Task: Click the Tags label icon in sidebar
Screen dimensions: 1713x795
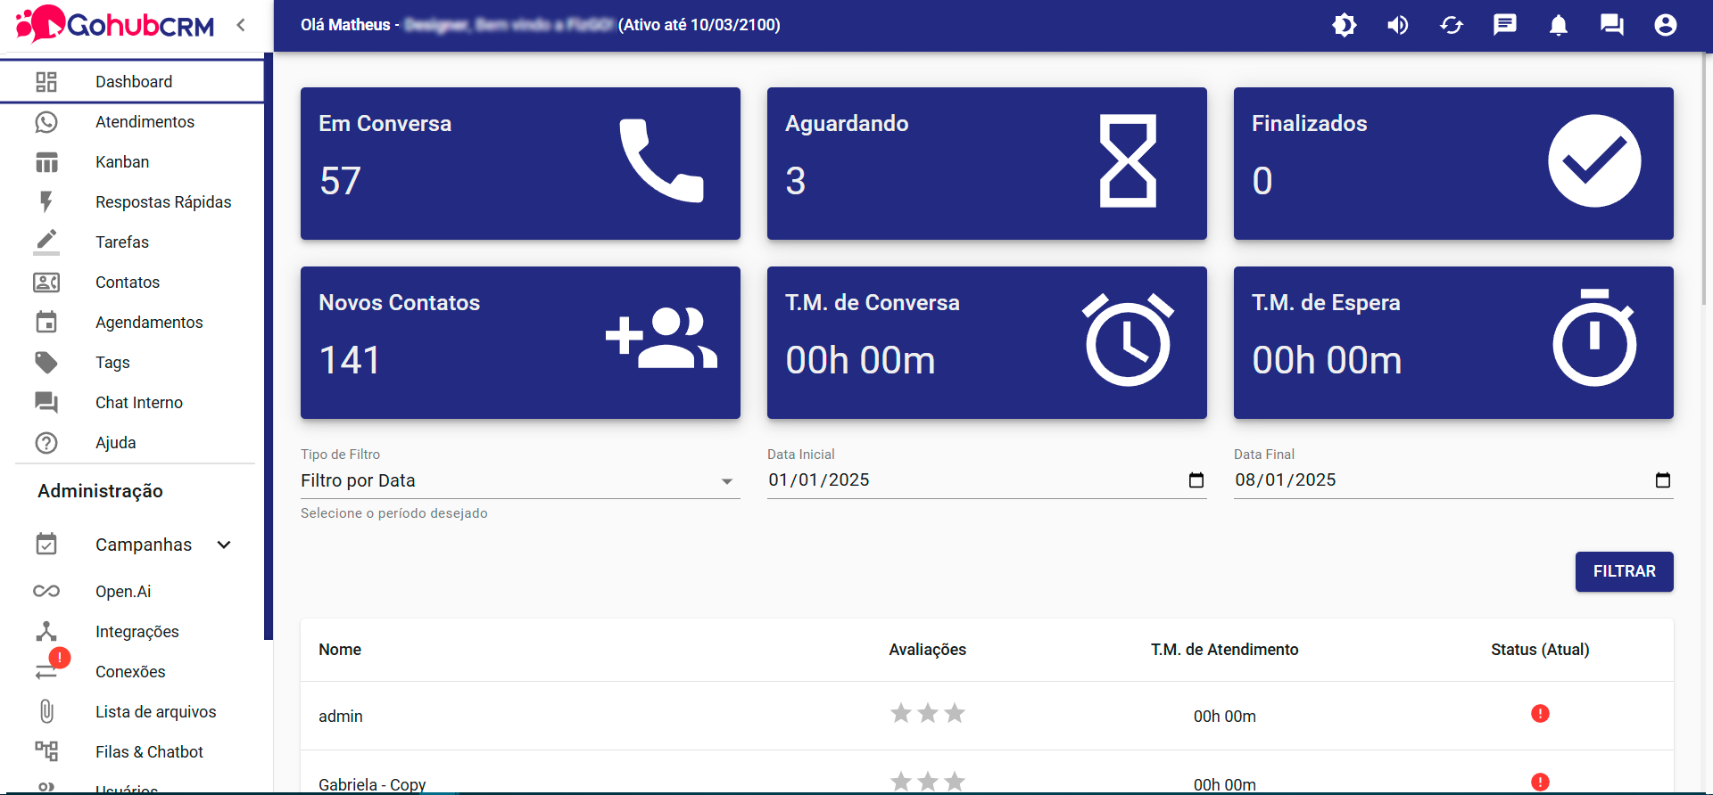Action: [46, 363]
